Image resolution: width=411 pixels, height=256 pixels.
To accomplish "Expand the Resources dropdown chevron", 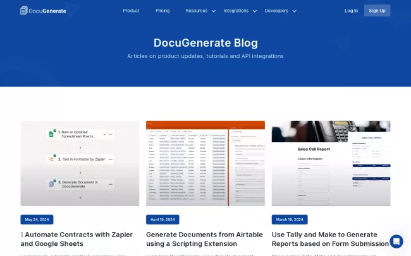I will pos(214,11).
